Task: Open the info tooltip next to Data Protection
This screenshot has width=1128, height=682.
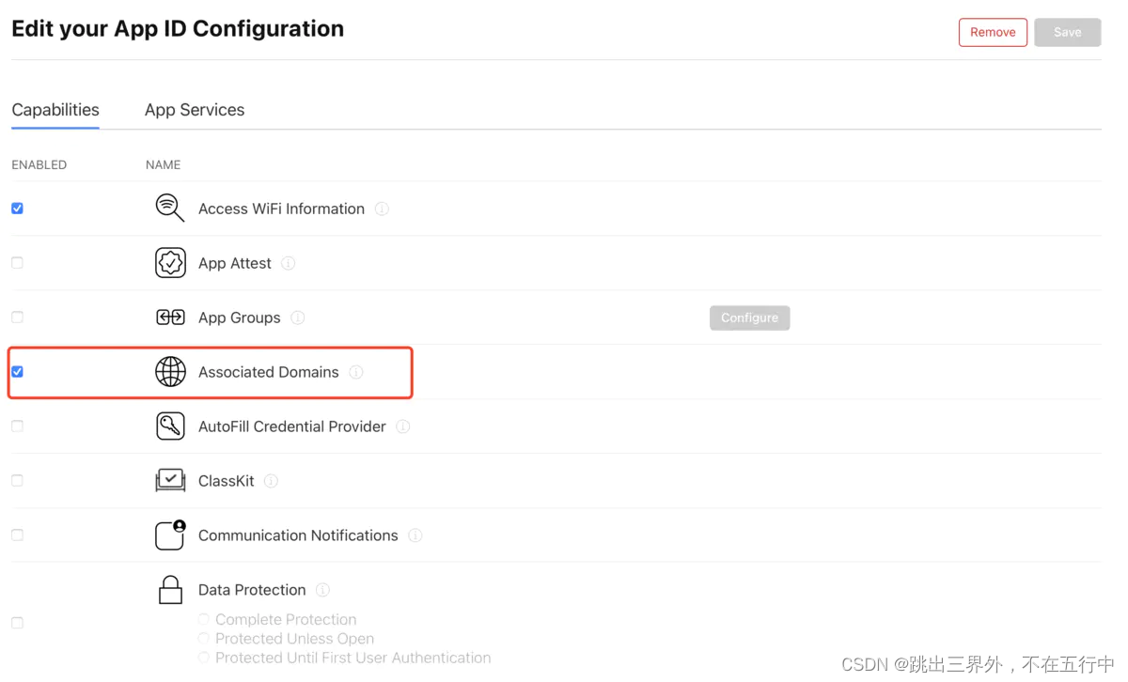Action: coord(322,590)
